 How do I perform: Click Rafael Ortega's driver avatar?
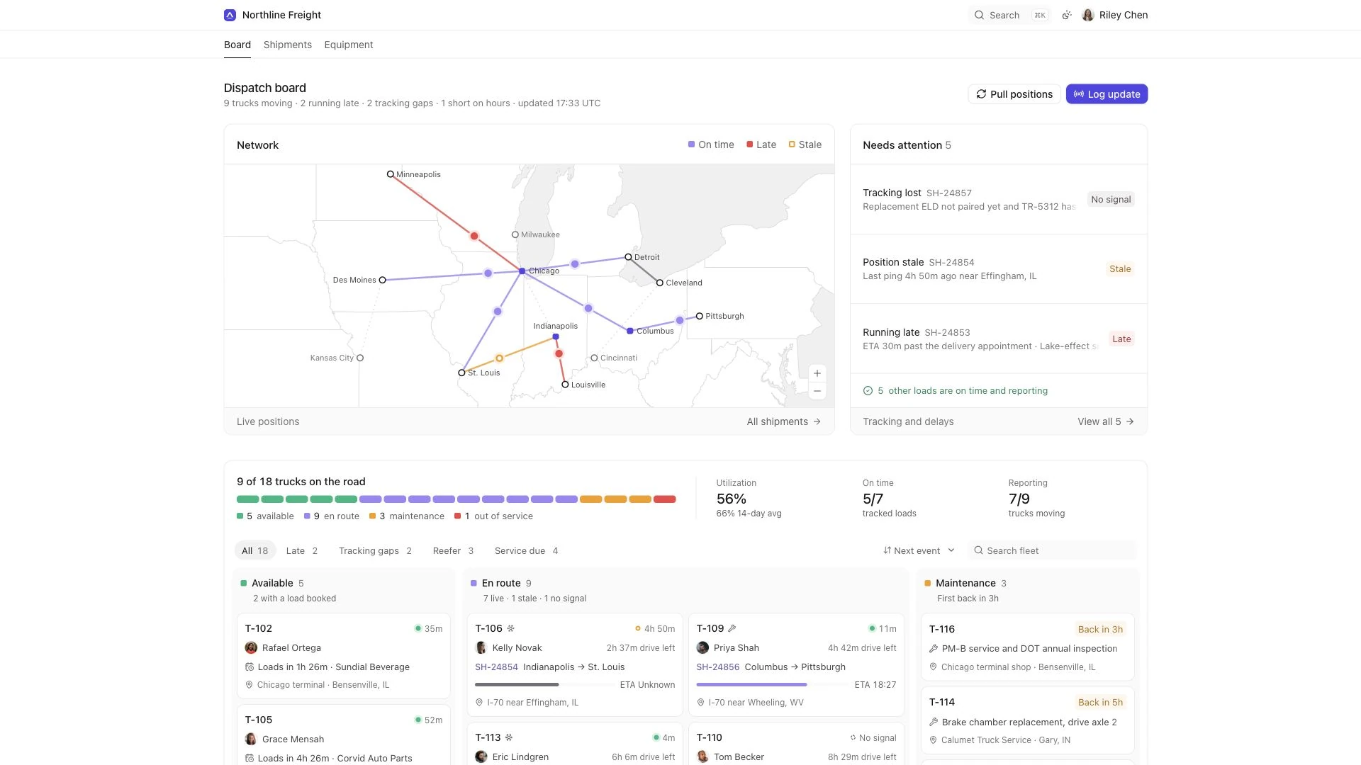[x=251, y=648]
